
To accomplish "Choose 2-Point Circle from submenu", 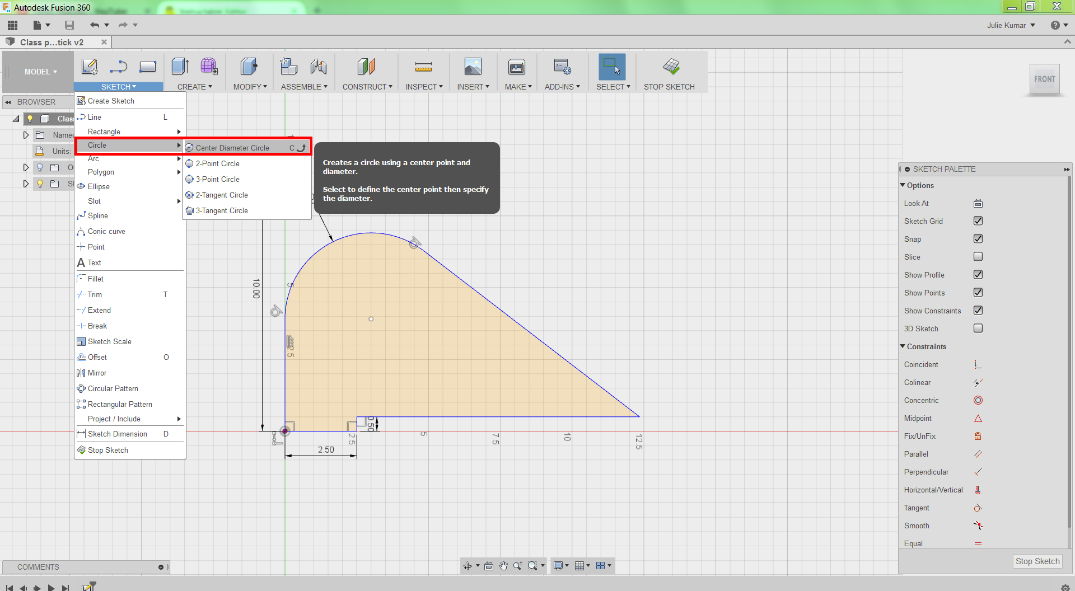I will (x=247, y=163).
